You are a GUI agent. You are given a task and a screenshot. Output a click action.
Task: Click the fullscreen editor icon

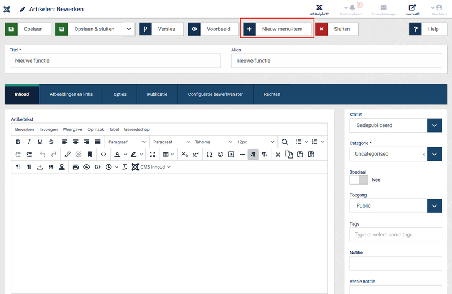152,154
